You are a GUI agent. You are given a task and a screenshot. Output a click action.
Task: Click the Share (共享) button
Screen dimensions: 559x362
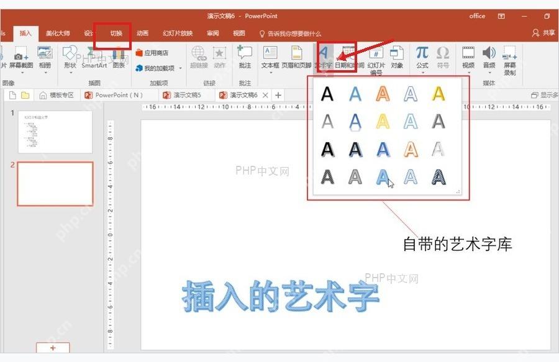(544, 33)
